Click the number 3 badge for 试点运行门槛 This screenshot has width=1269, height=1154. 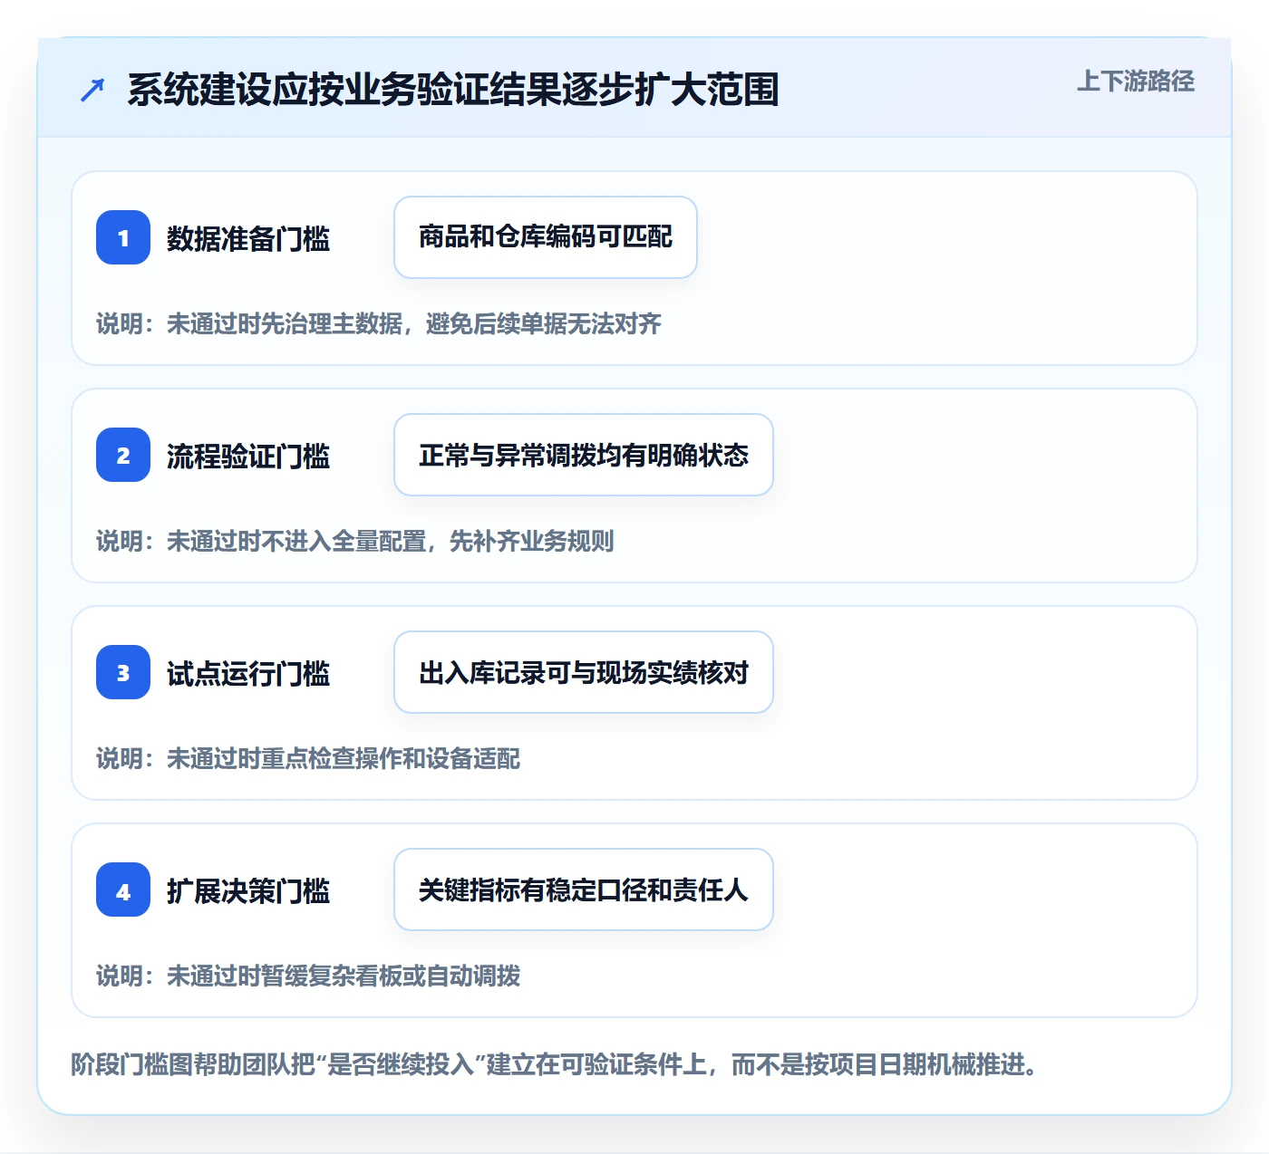click(123, 672)
